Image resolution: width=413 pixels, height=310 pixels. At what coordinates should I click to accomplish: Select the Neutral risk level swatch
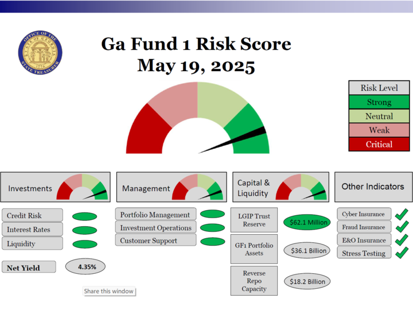click(x=379, y=116)
